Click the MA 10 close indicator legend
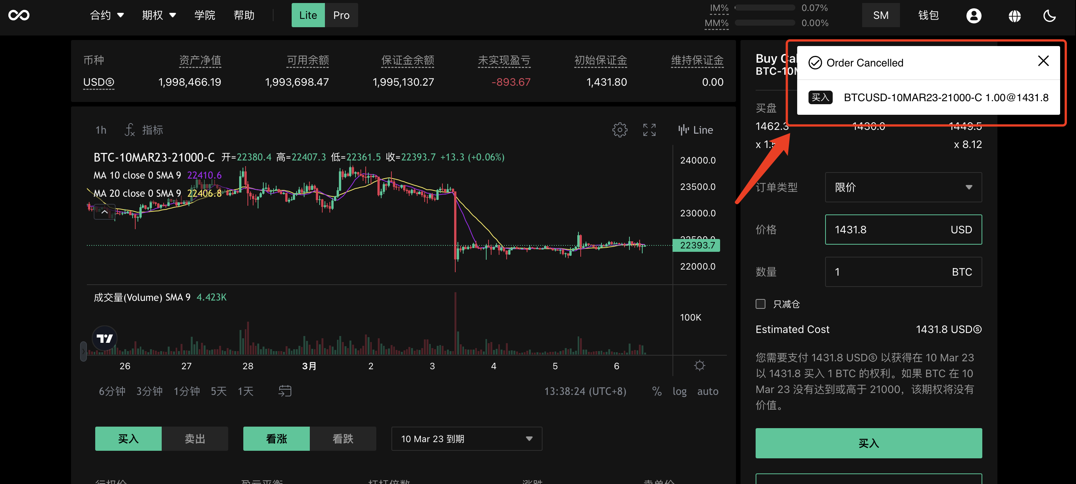1076x484 pixels. click(x=158, y=175)
